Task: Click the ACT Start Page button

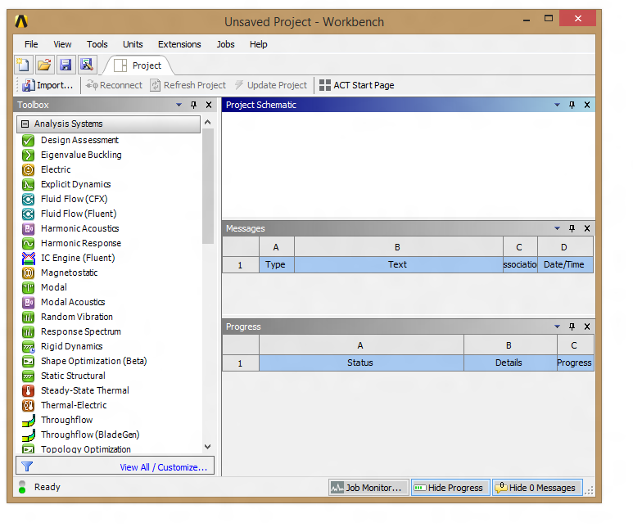Action: (356, 85)
